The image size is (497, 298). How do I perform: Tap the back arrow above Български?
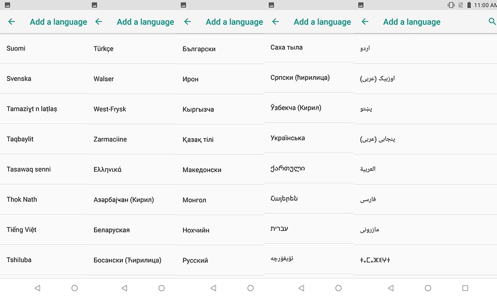tap(188, 21)
